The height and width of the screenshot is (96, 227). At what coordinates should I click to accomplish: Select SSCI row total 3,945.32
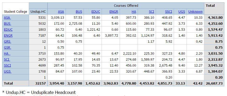click(216, 66)
